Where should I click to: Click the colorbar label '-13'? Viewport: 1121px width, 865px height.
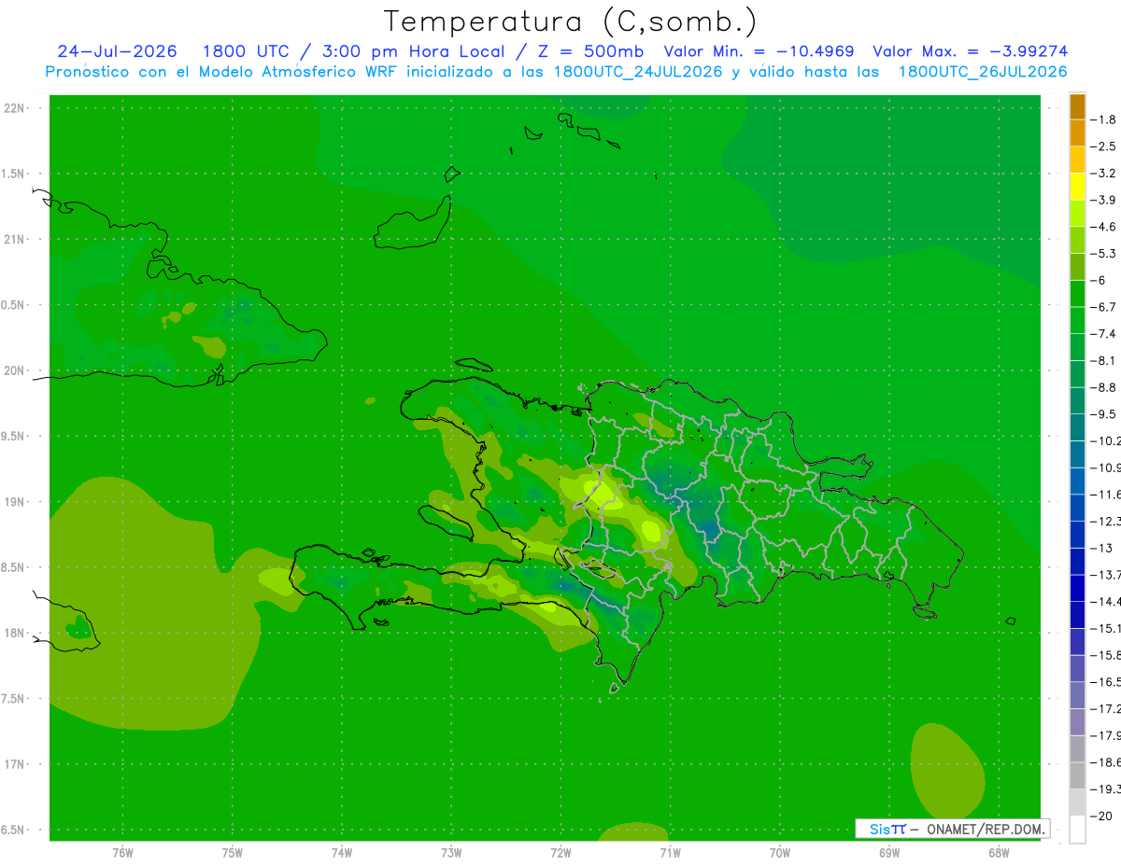(x=1102, y=548)
